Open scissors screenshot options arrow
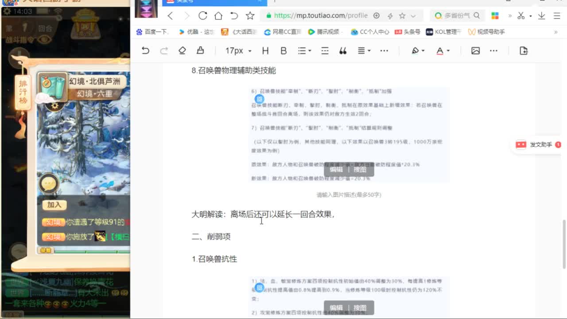 point(531,16)
